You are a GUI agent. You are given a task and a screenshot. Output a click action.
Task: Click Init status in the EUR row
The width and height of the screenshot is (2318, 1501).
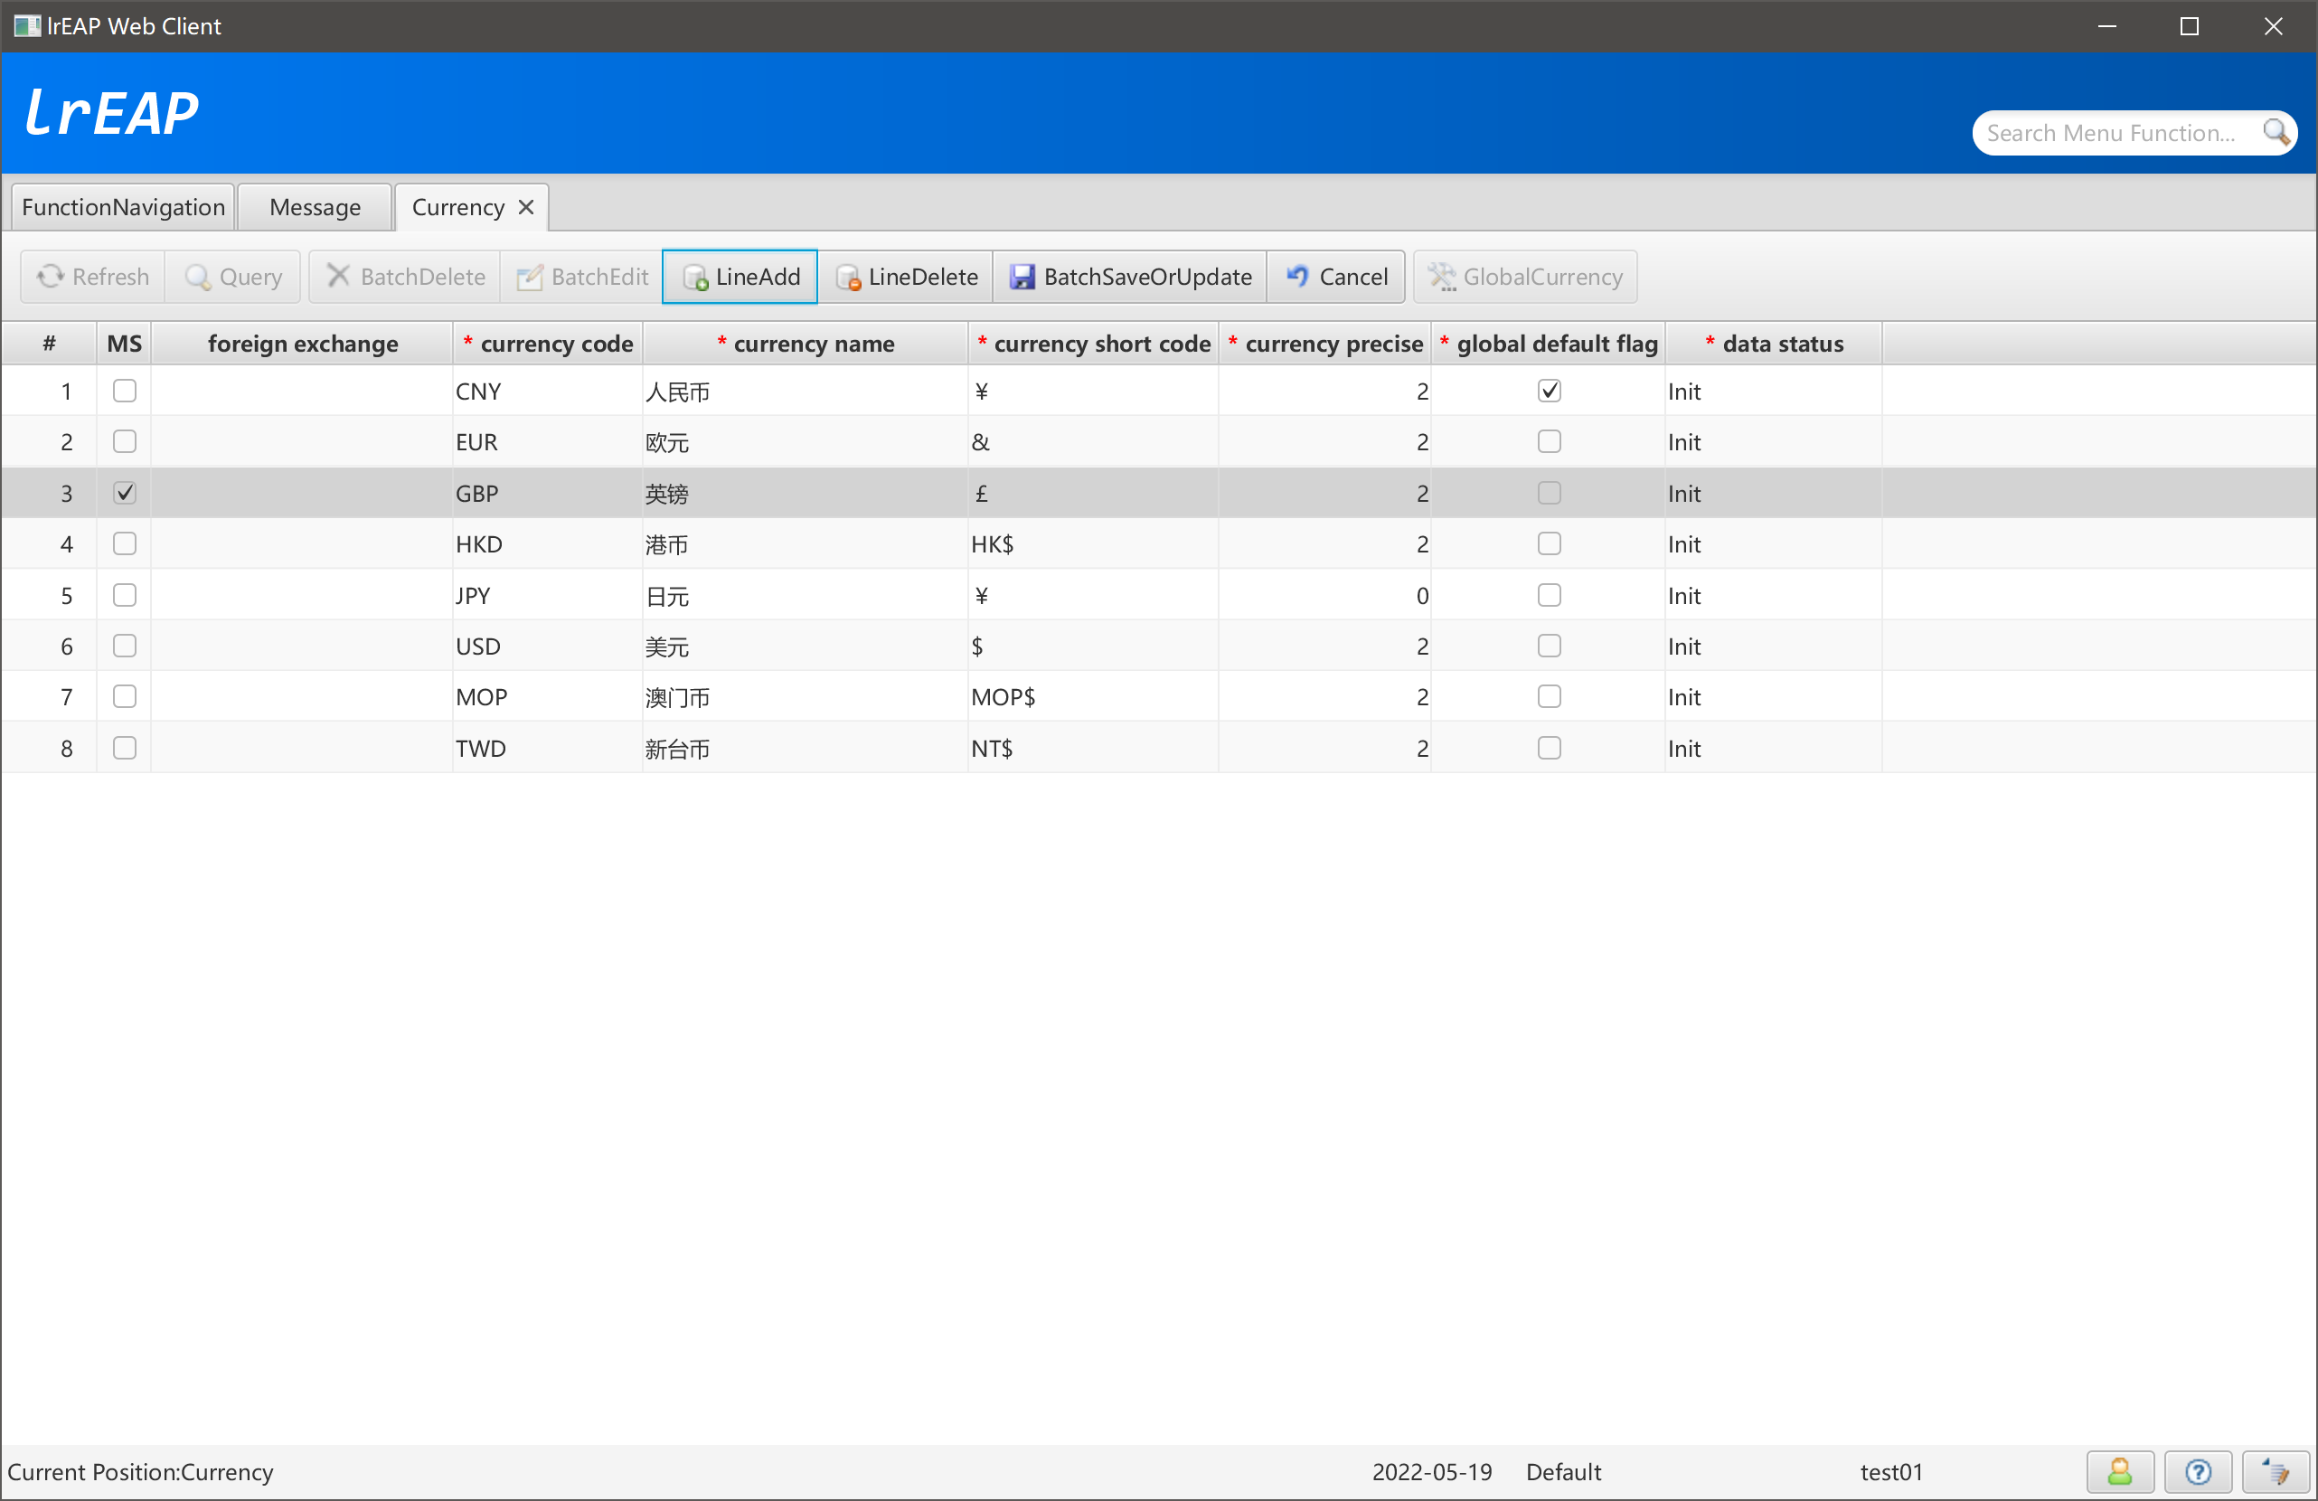[x=1774, y=442]
